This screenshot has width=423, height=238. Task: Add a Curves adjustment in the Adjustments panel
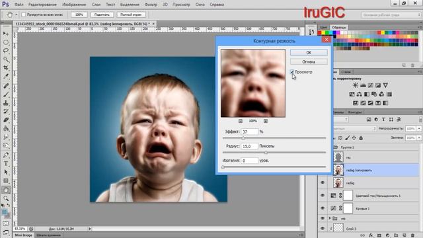[371, 85]
